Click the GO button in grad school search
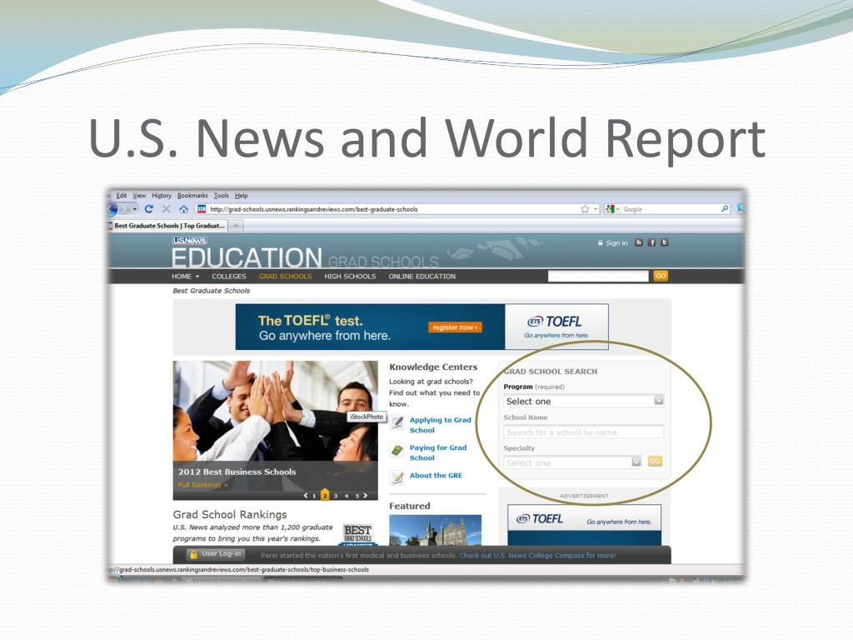This screenshot has width=853, height=640. pyautogui.click(x=655, y=462)
